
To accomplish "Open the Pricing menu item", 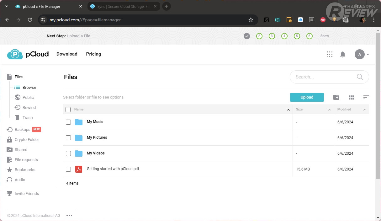I will pyautogui.click(x=93, y=54).
